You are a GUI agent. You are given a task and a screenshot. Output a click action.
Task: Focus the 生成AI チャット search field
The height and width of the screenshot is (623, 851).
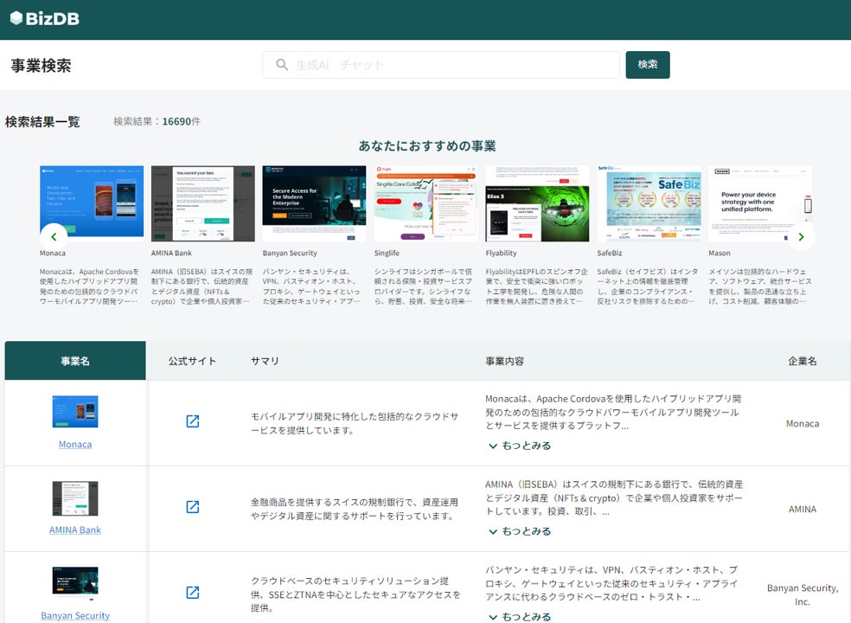441,65
